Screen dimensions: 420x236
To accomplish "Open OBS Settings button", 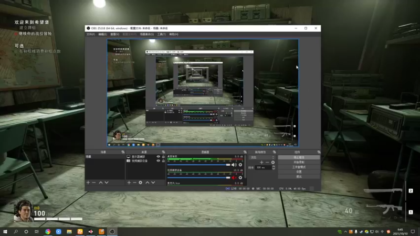I will 299,172.
